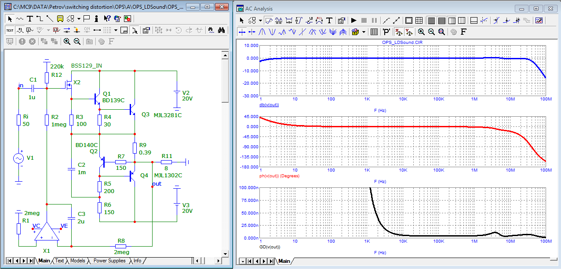Click the Wire drawing tool
The image size is (561, 269).
click(40, 18)
